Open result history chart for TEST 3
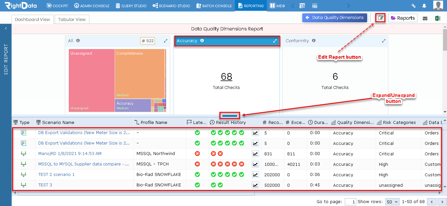The image size is (447, 206). (x=255, y=185)
